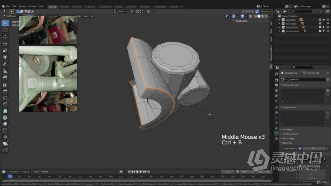Select the Shear tool
This screenshot has height=186, width=331.
[x=5, y=144]
